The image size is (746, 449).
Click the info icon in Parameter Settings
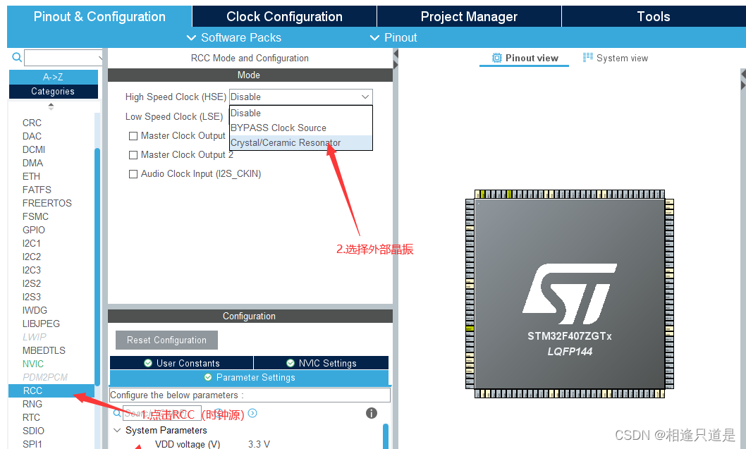click(372, 413)
